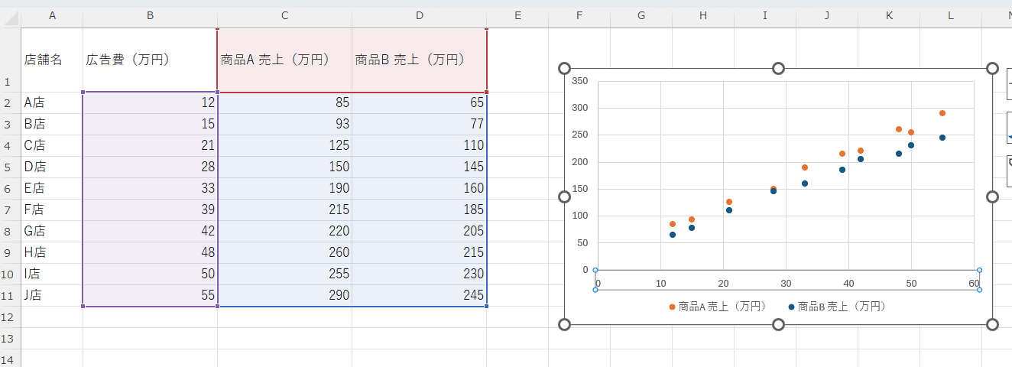This screenshot has width=1012, height=367.
Task: Open the Chart Styles brush button
Action: [1008, 127]
